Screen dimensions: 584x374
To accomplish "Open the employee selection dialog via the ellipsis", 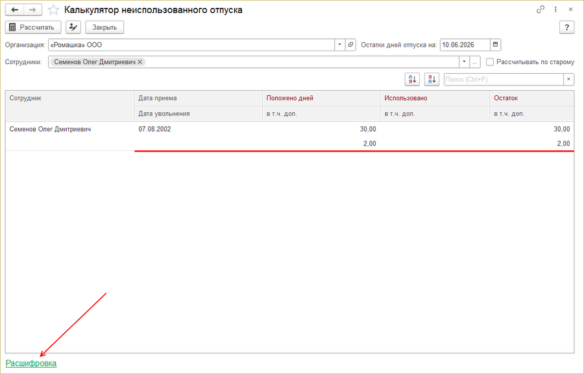I will coord(475,62).
